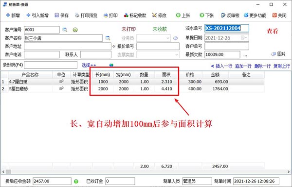Click the green circle beside 折后应收金额
Image resolution: width=292 pixels, height=187 pixels.
click(76, 181)
